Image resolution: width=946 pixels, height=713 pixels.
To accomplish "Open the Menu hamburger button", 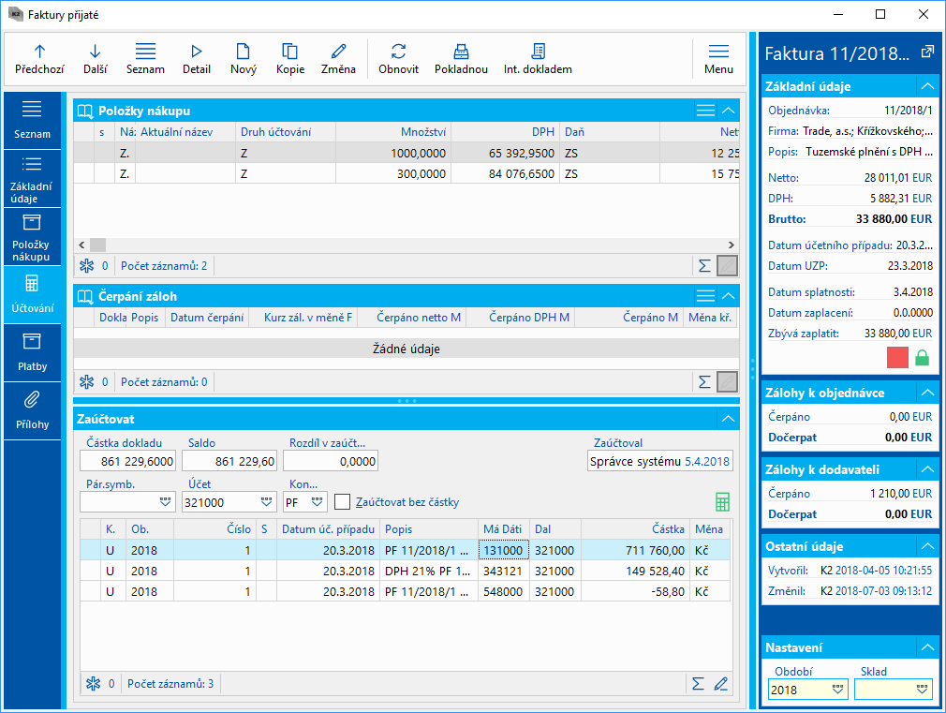I will pos(718,58).
